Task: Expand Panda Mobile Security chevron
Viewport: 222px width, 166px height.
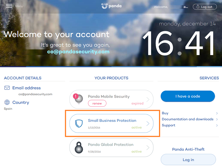Action: 148,100
